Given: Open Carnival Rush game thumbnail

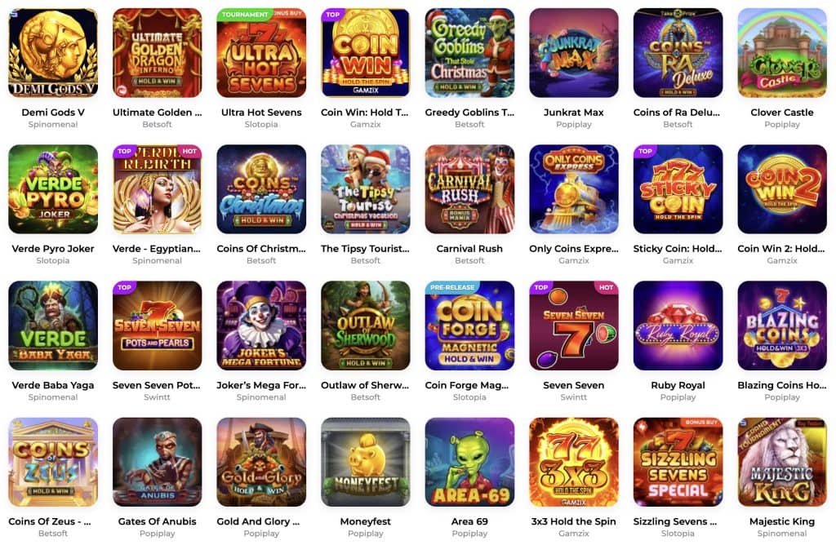Looking at the screenshot, I should point(469,189).
